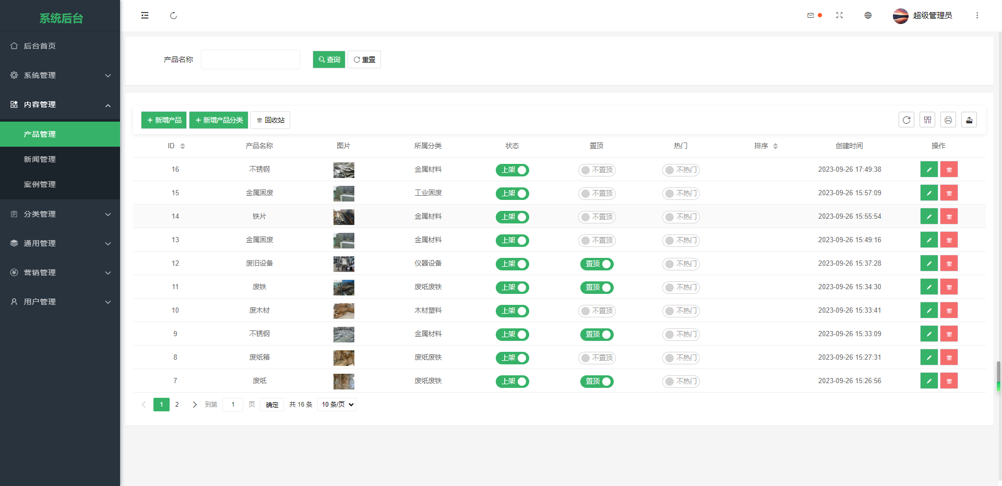
Task: Open 新闻管理 in the sidebar
Action: coord(40,159)
